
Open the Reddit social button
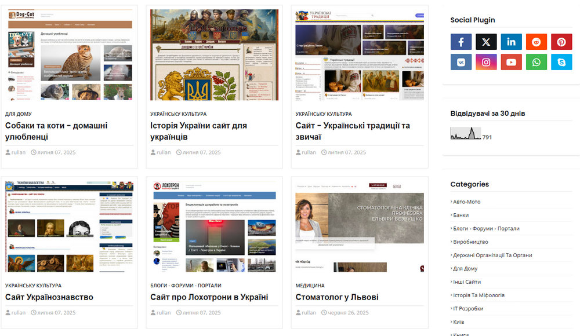pyautogui.click(x=536, y=42)
